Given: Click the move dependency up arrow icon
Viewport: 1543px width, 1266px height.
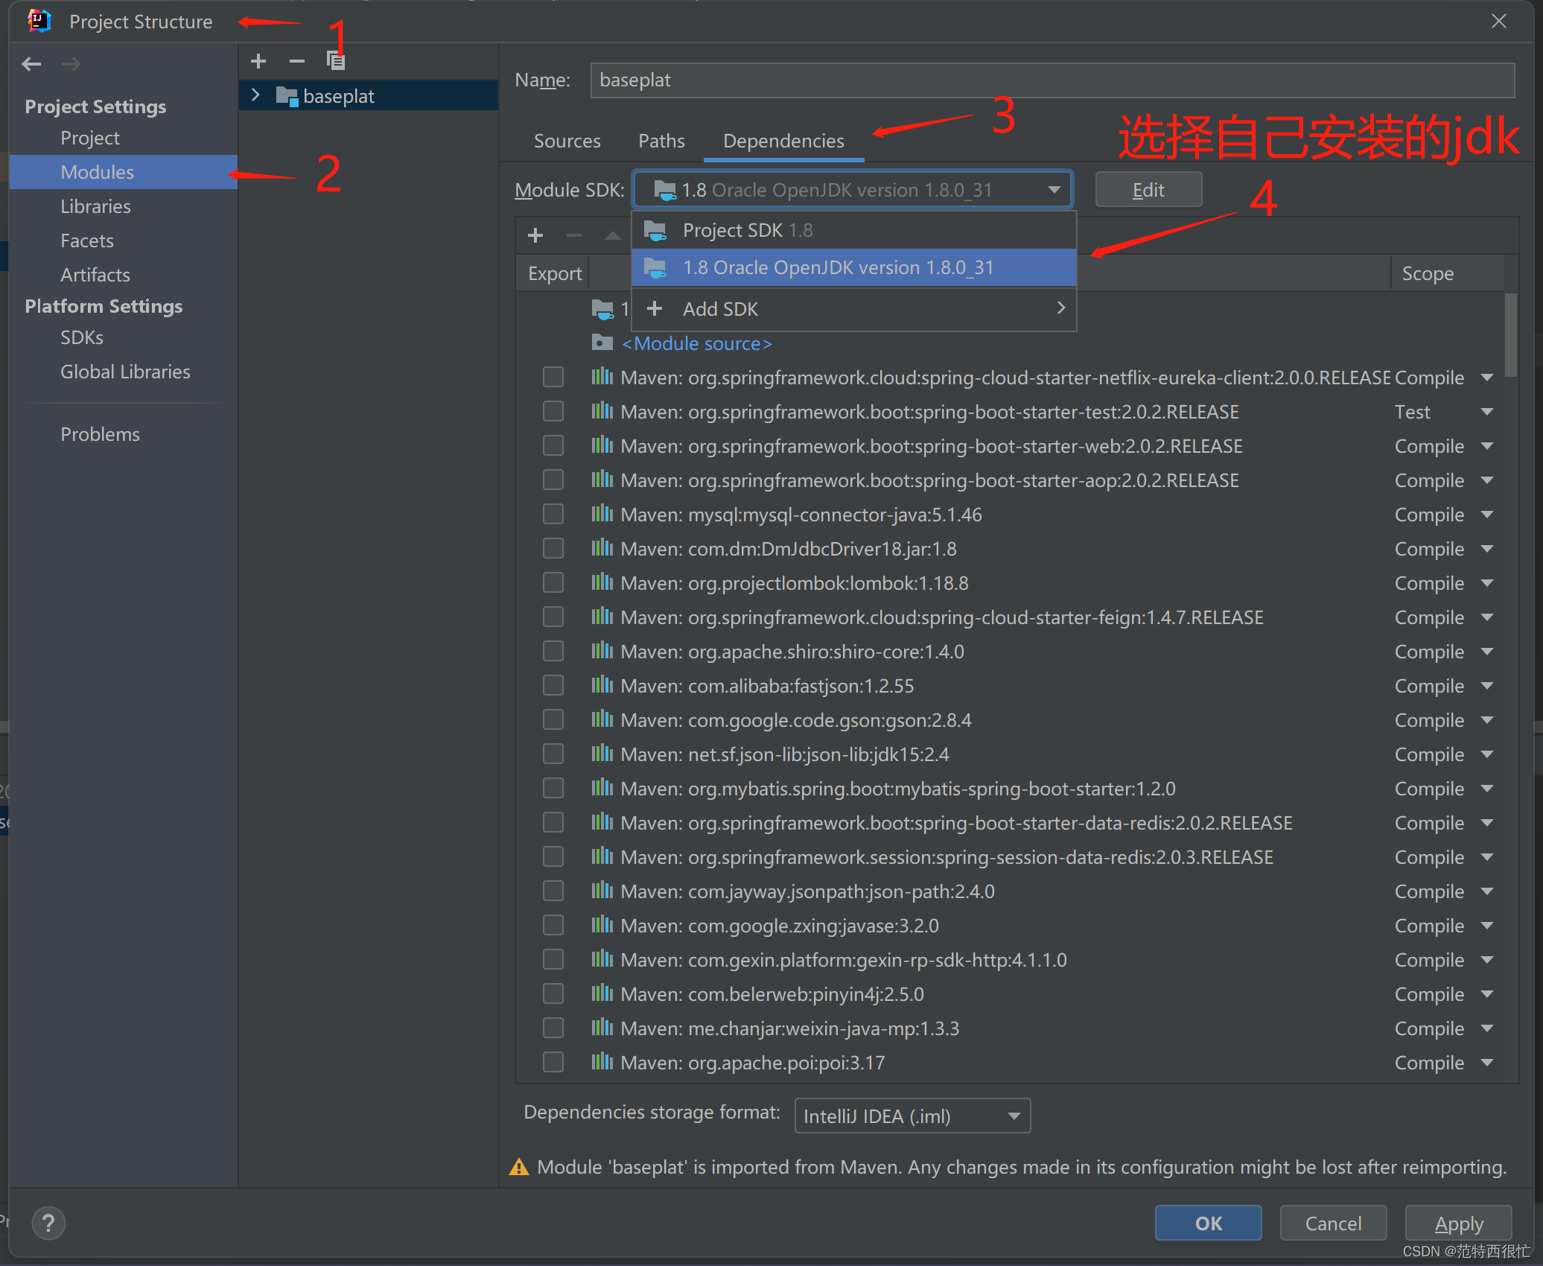Looking at the screenshot, I should pos(612,235).
